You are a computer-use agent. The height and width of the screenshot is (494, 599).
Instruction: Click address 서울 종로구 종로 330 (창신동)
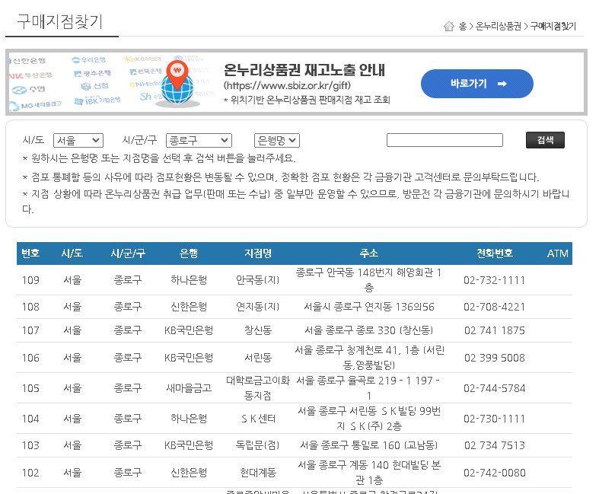pos(368,330)
